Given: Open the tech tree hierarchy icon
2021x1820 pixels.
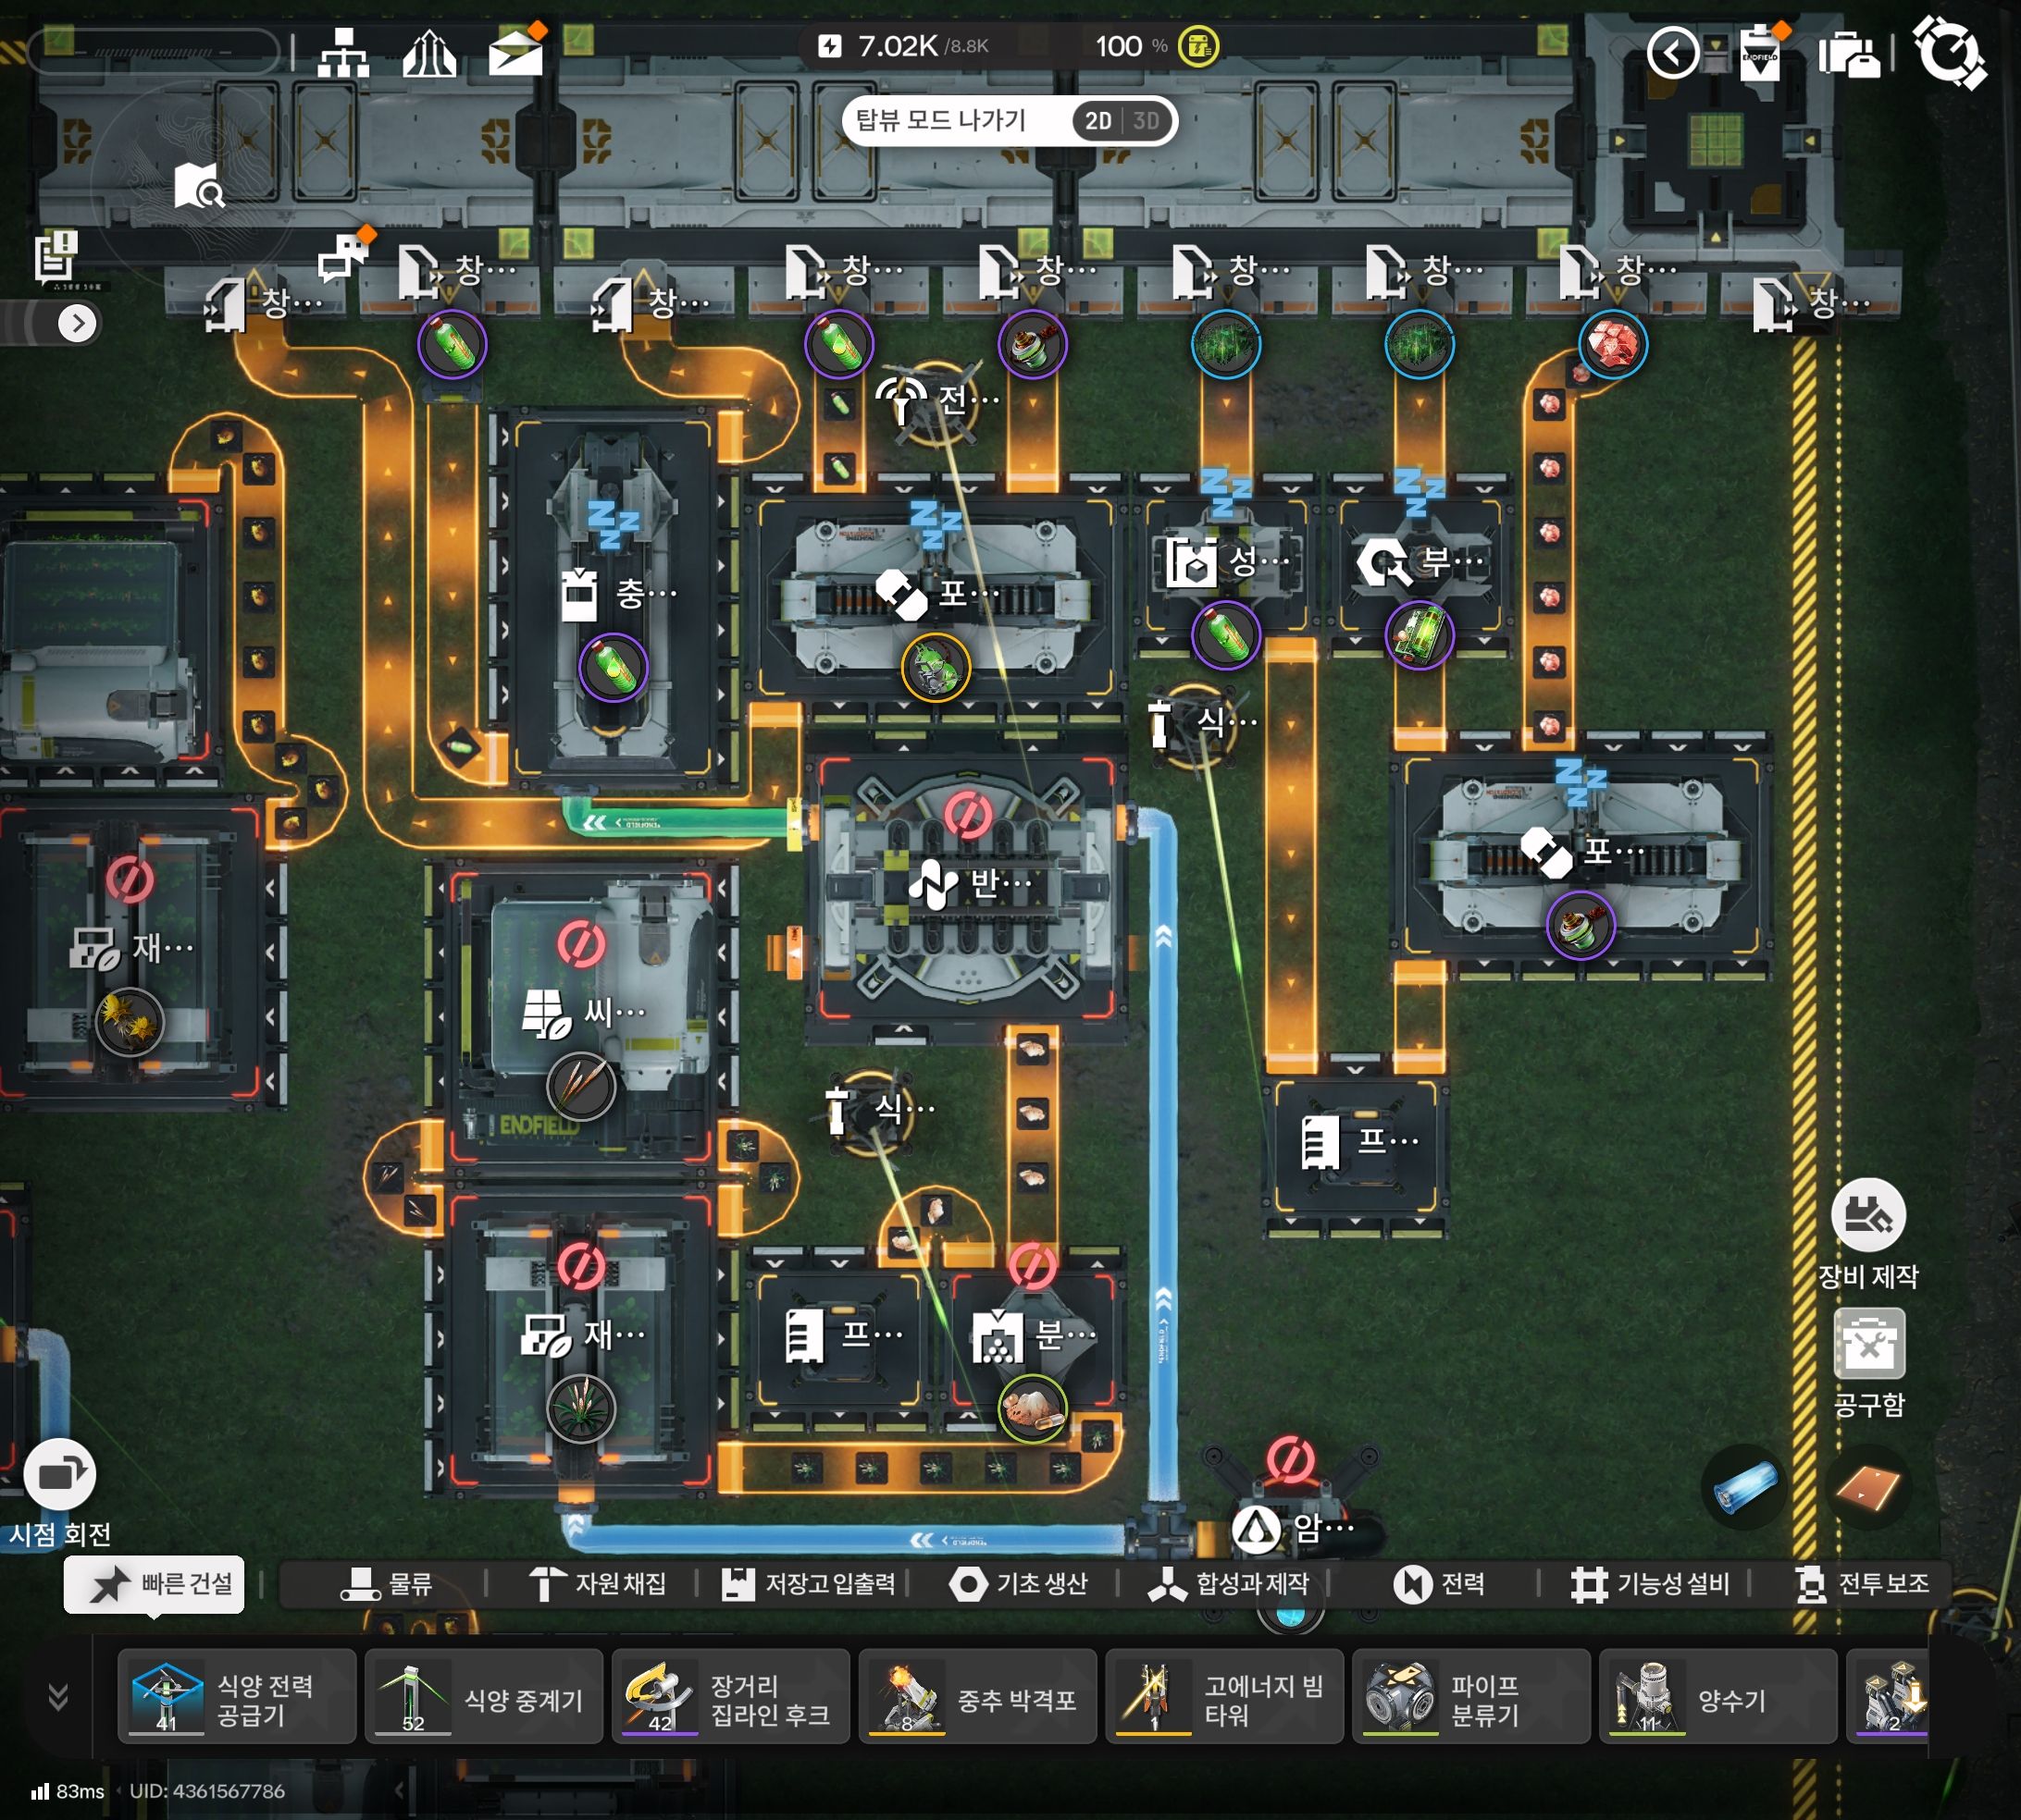Looking at the screenshot, I should [343, 53].
